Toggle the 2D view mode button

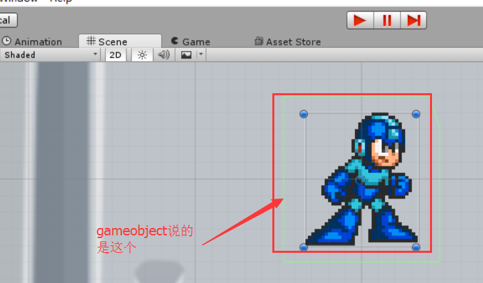point(115,55)
